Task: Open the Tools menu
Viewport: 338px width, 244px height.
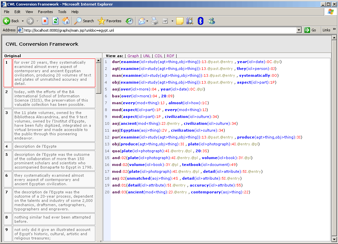Action: point(62,12)
